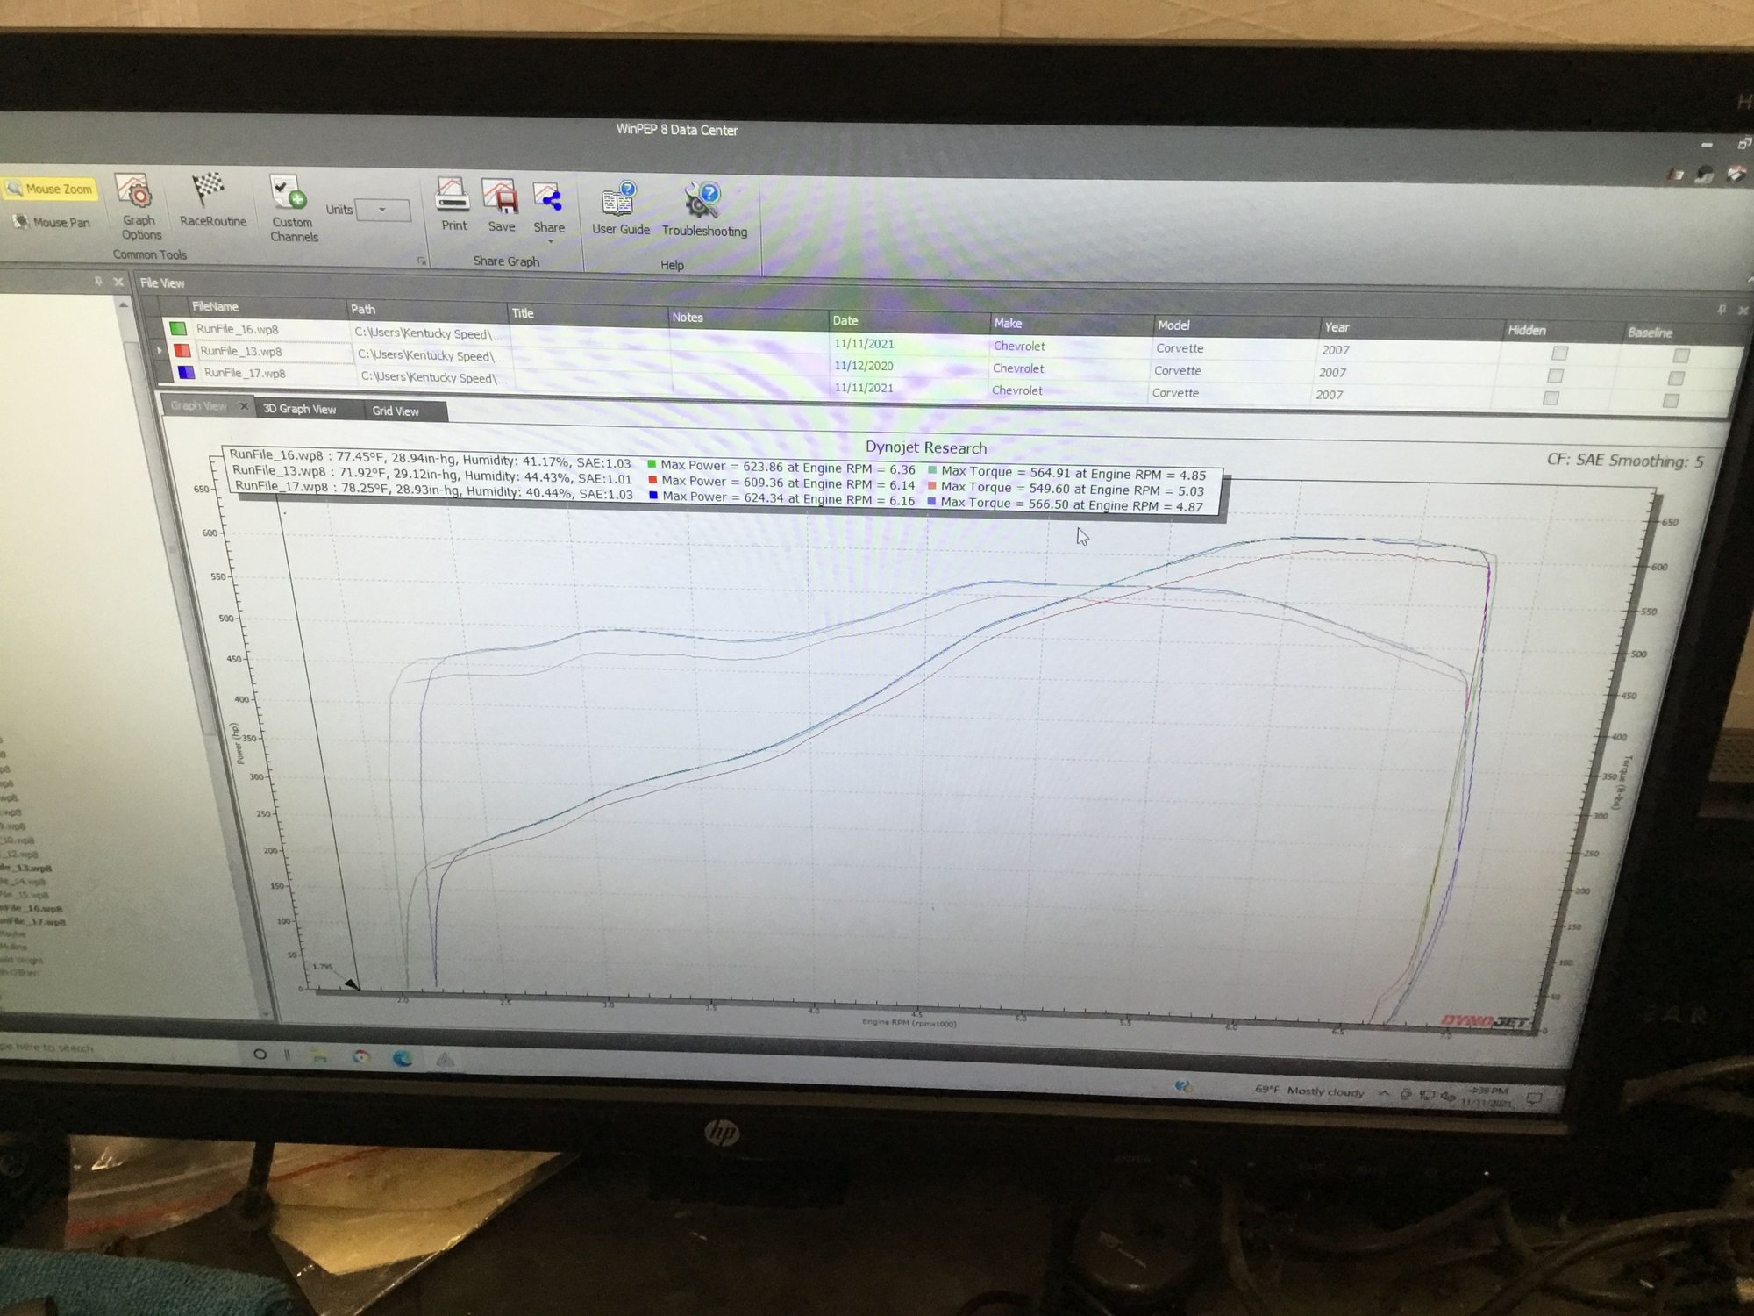The image size is (1754, 1316).
Task: Click the Print icon
Action: (x=453, y=204)
